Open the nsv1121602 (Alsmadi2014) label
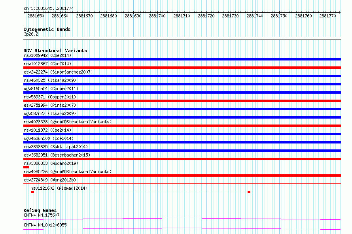 pos(59,188)
